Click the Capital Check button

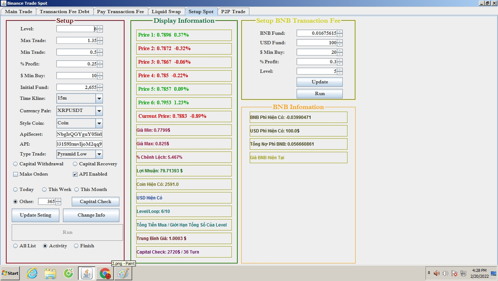tap(95, 201)
